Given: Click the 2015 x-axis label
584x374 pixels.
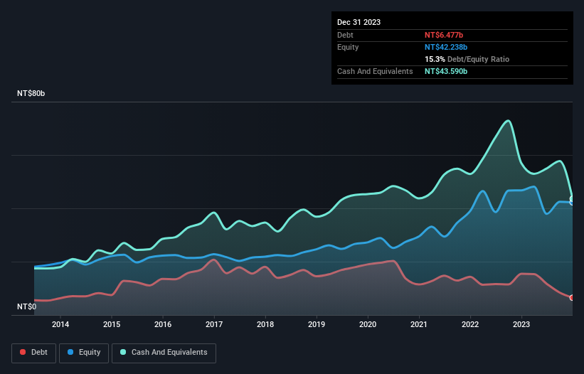Looking at the screenshot, I should pyautogui.click(x=112, y=324).
